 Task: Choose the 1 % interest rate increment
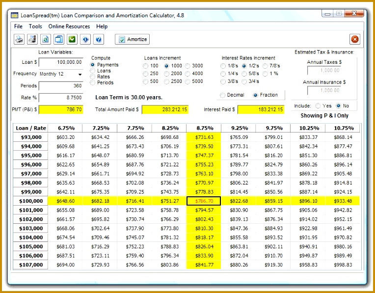(x=265, y=74)
